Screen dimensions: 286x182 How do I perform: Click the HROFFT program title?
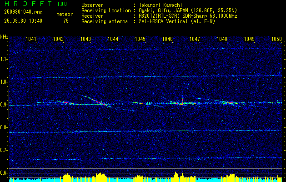(29, 4)
